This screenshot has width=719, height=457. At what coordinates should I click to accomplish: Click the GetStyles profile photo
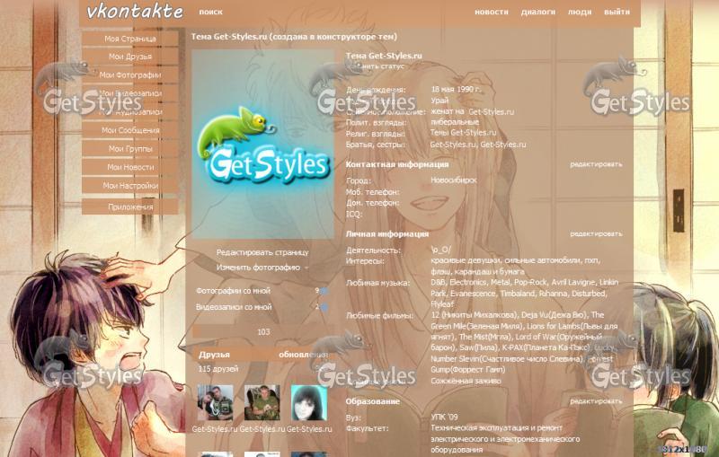262,145
